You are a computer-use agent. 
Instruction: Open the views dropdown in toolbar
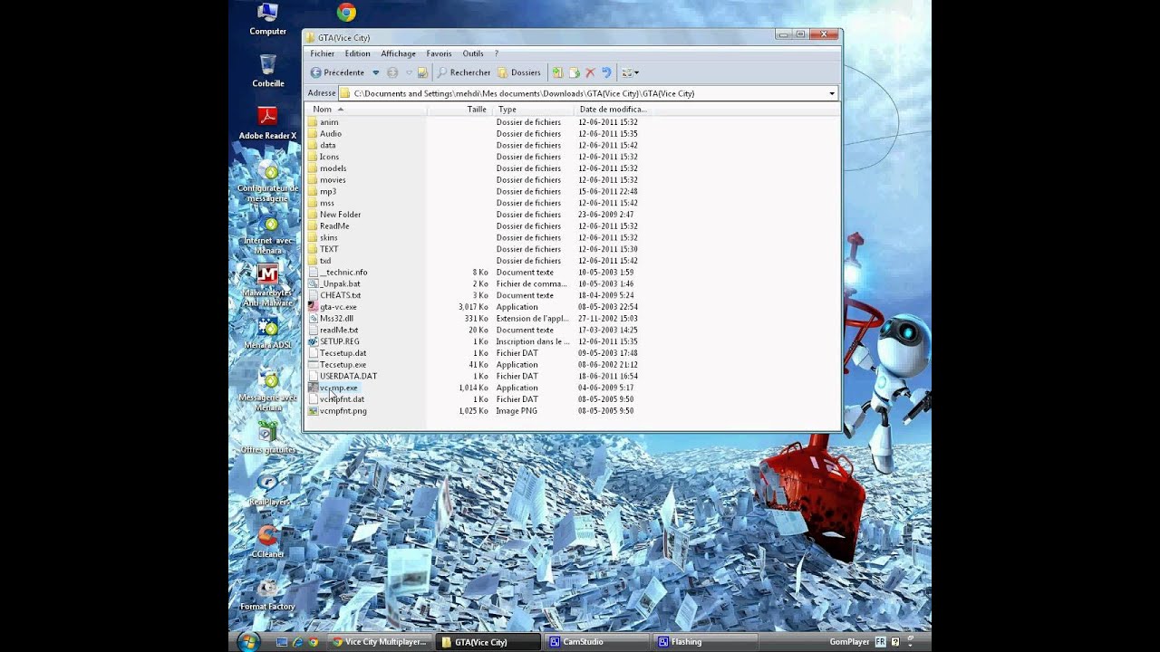point(630,72)
